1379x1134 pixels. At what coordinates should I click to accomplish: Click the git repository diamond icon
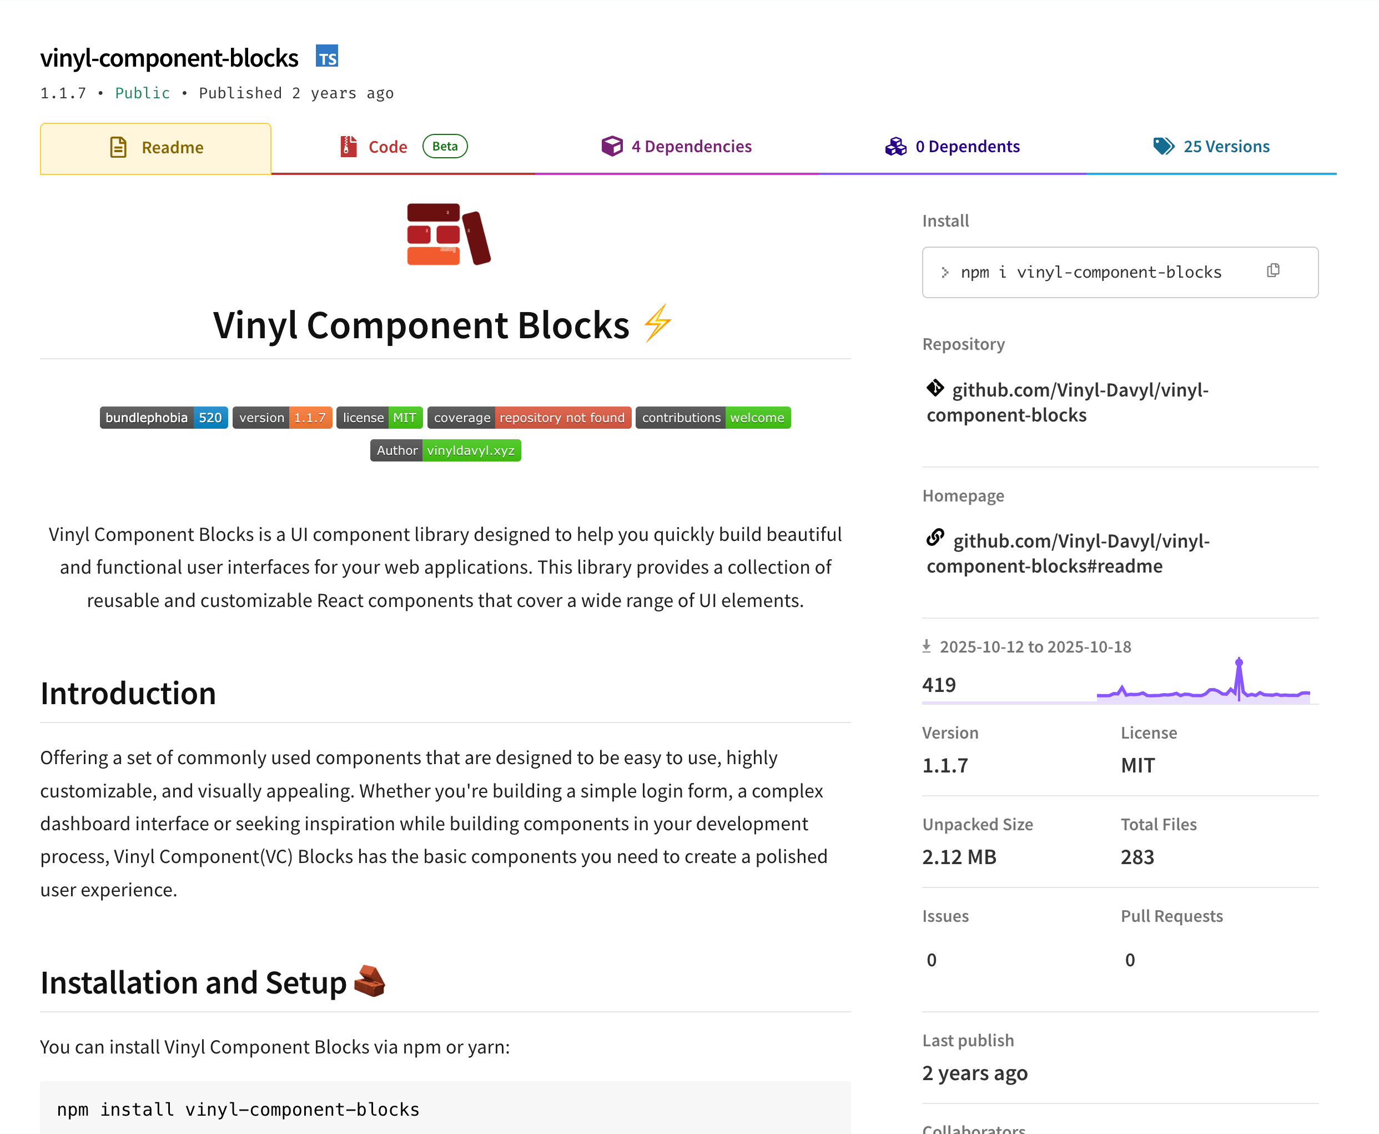(934, 388)
